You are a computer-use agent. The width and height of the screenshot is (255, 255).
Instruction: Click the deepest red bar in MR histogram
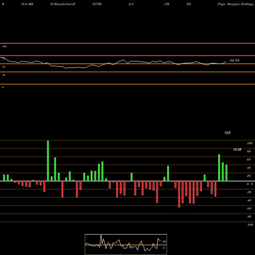click(x=179, y=194)
